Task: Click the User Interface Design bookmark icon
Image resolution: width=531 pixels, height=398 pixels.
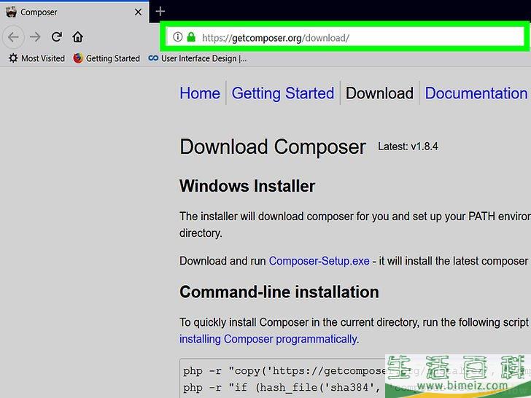Action: click(x=153, y=58)
